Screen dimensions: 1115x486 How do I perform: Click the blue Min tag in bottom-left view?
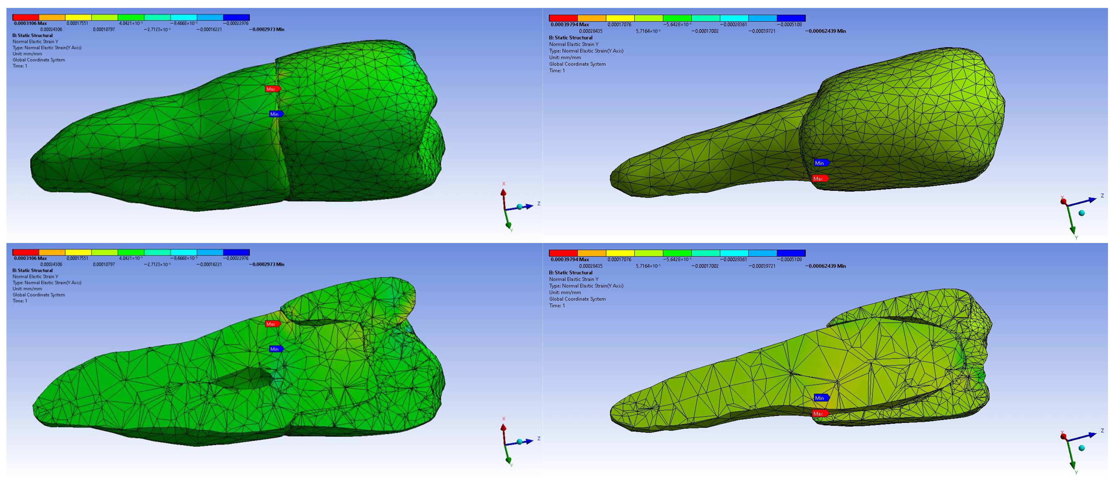[x=276, y=349]
